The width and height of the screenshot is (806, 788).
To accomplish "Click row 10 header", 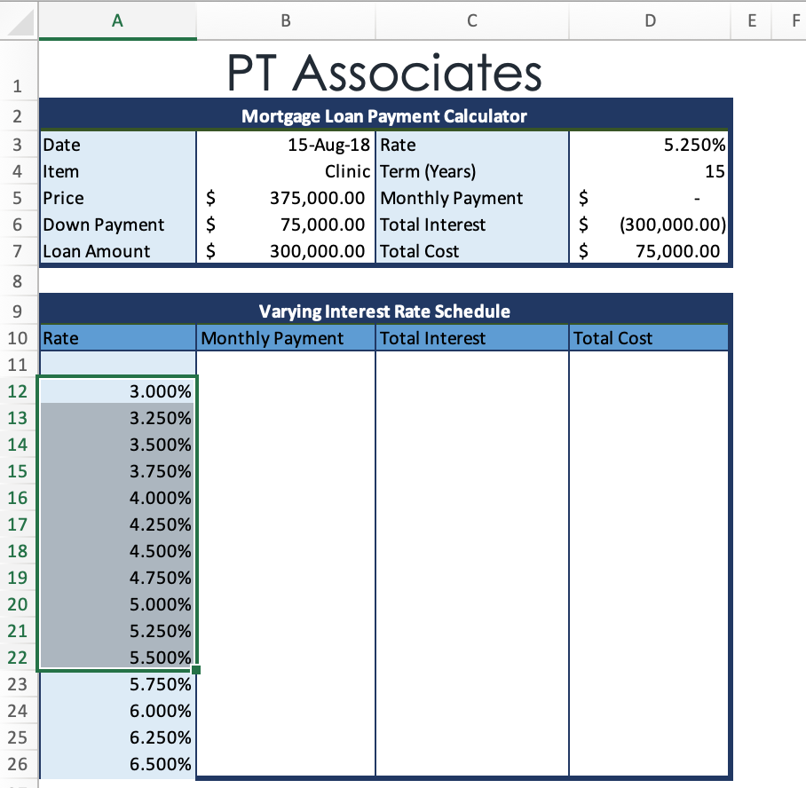I will coord(19,338).
